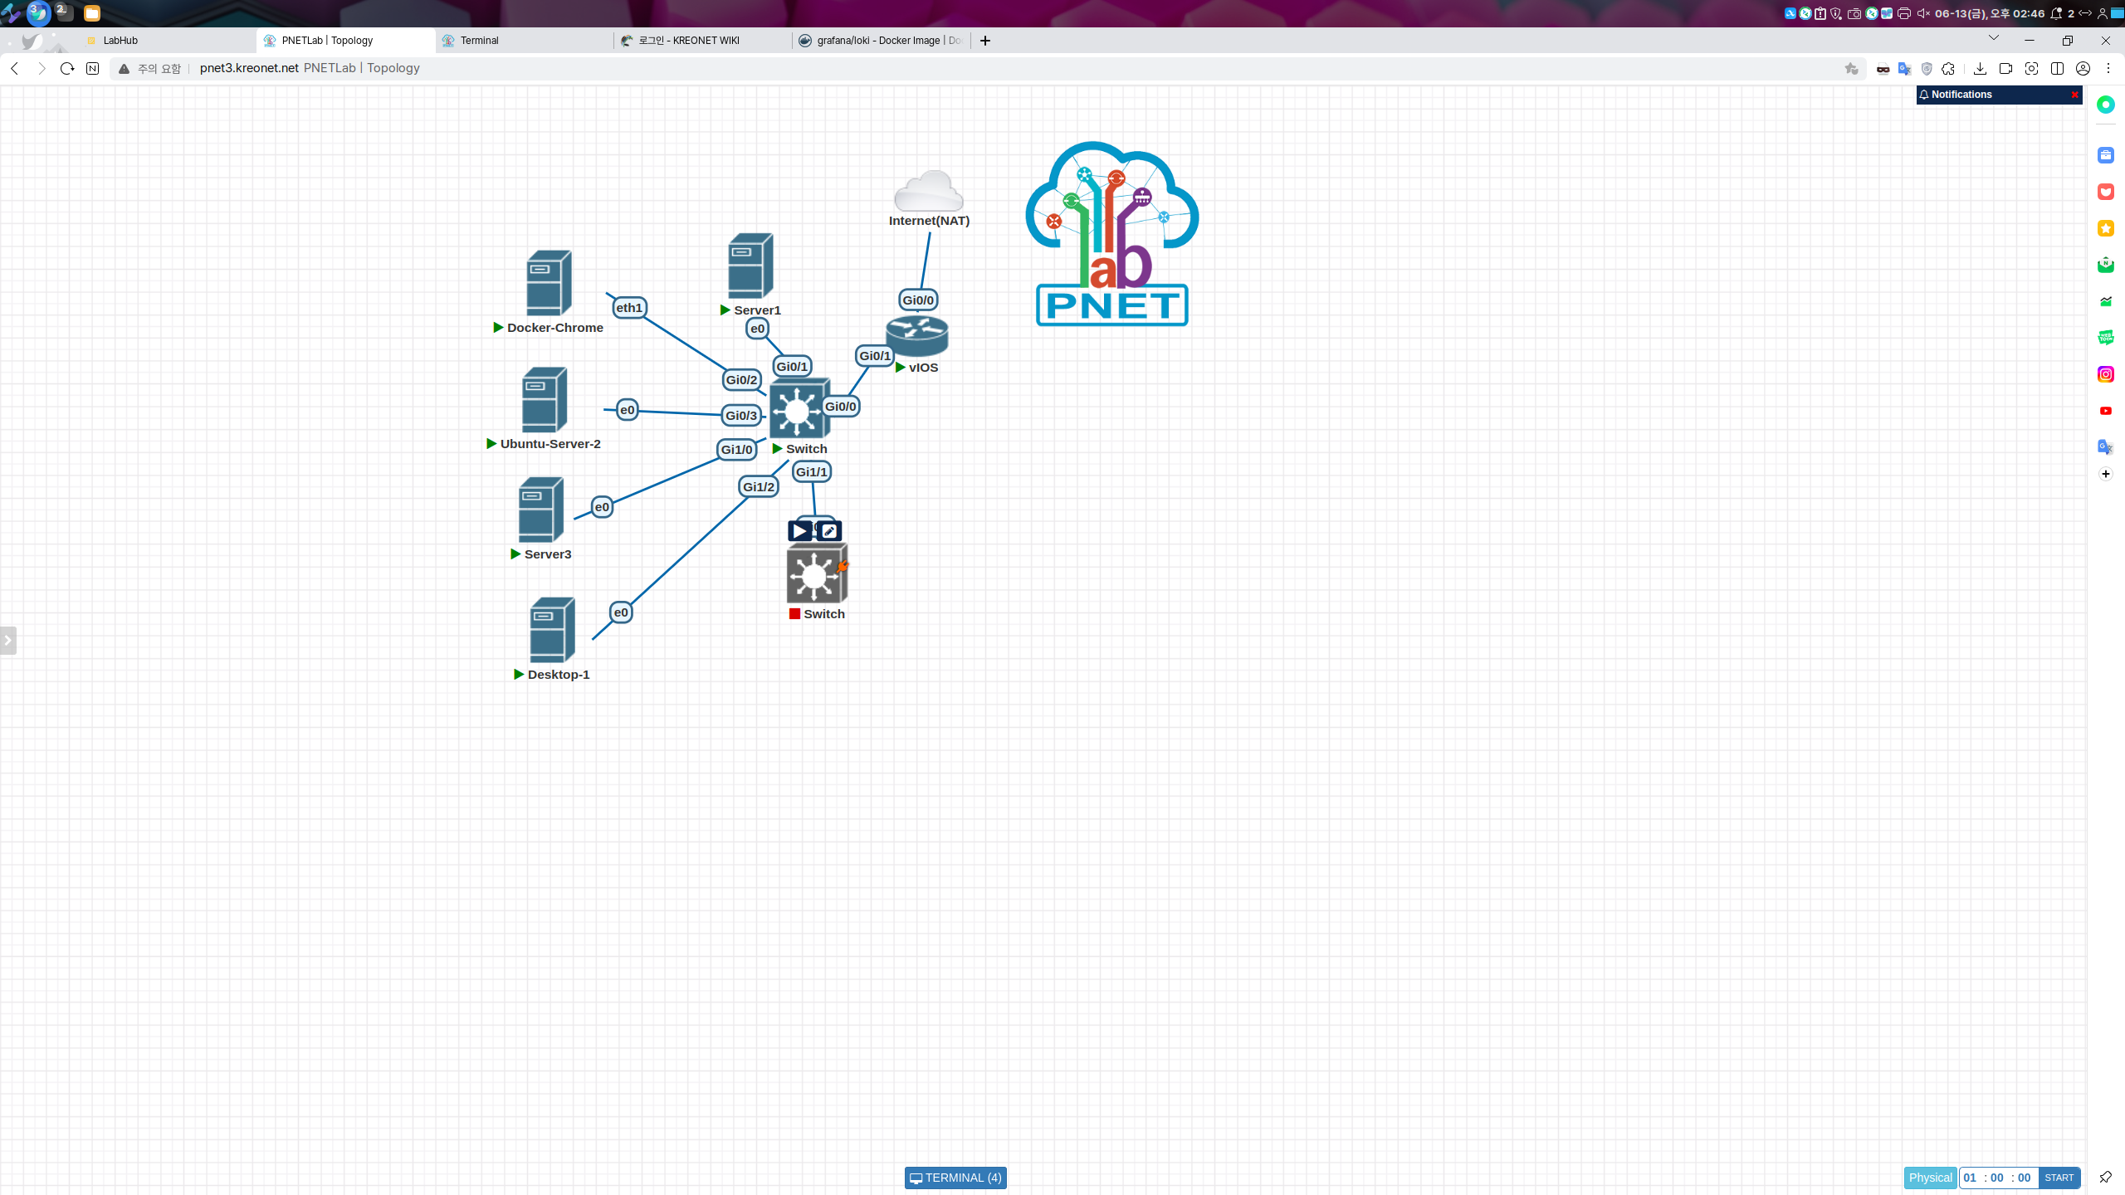Switch to the Terminal tab

point(523,40)
